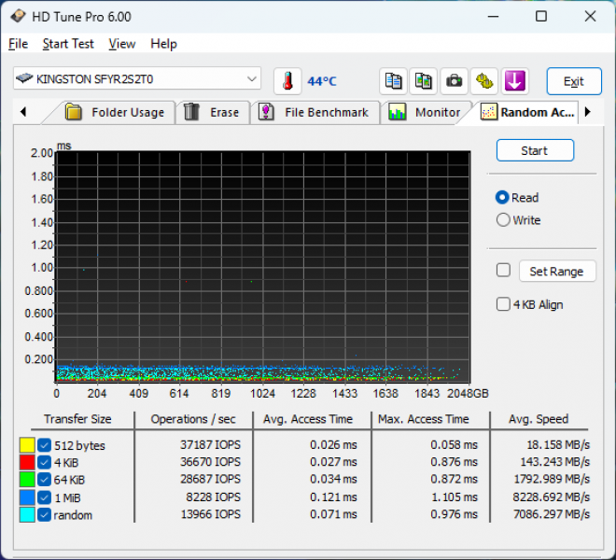This screenshot has height=560, width=616.
Task: Click the blue 1 MiB color swatch
Action: [27, 497]
